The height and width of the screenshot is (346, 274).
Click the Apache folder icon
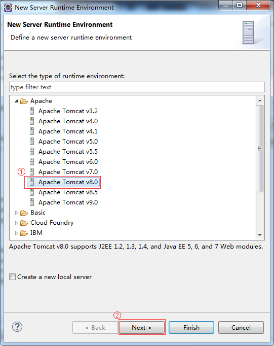[24, 101]
